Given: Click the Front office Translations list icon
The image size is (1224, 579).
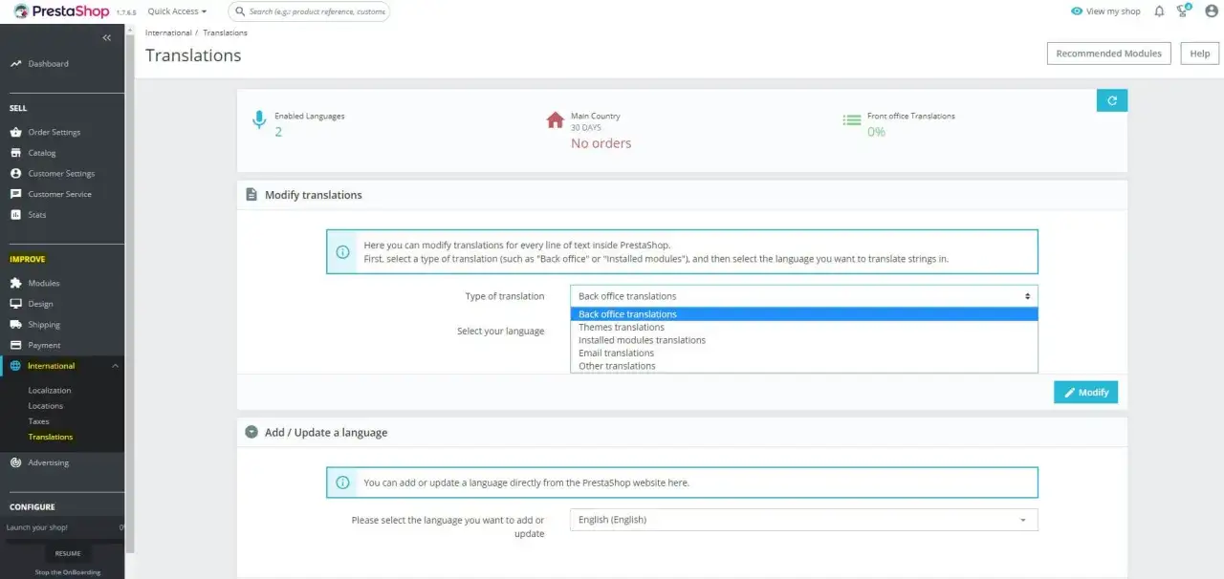Looking at the screenshot, I should [851, 120].
